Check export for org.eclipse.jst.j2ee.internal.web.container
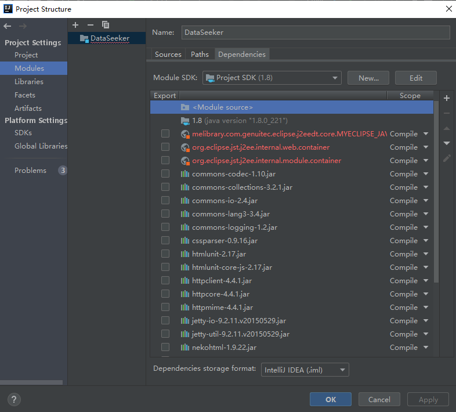 tap(165, 147)
